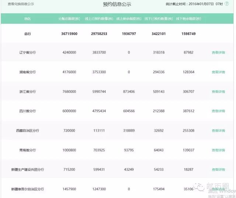Select value 113111 for 西藏自治区分行
The width and height of the screenshot is (236, 198).
point(99,131)
